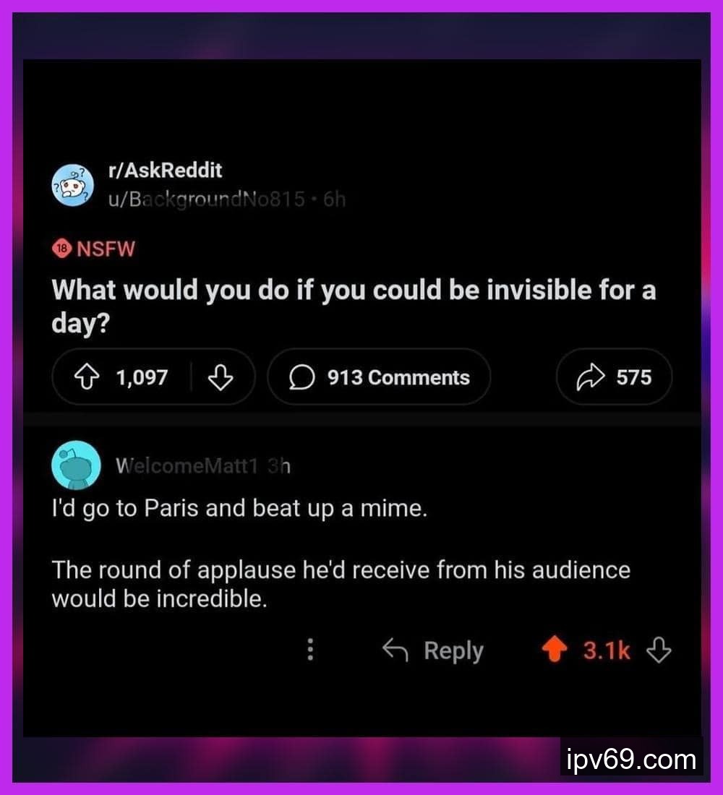
Task: Click the reply arrow icon
Action: (x=396, y=651)
